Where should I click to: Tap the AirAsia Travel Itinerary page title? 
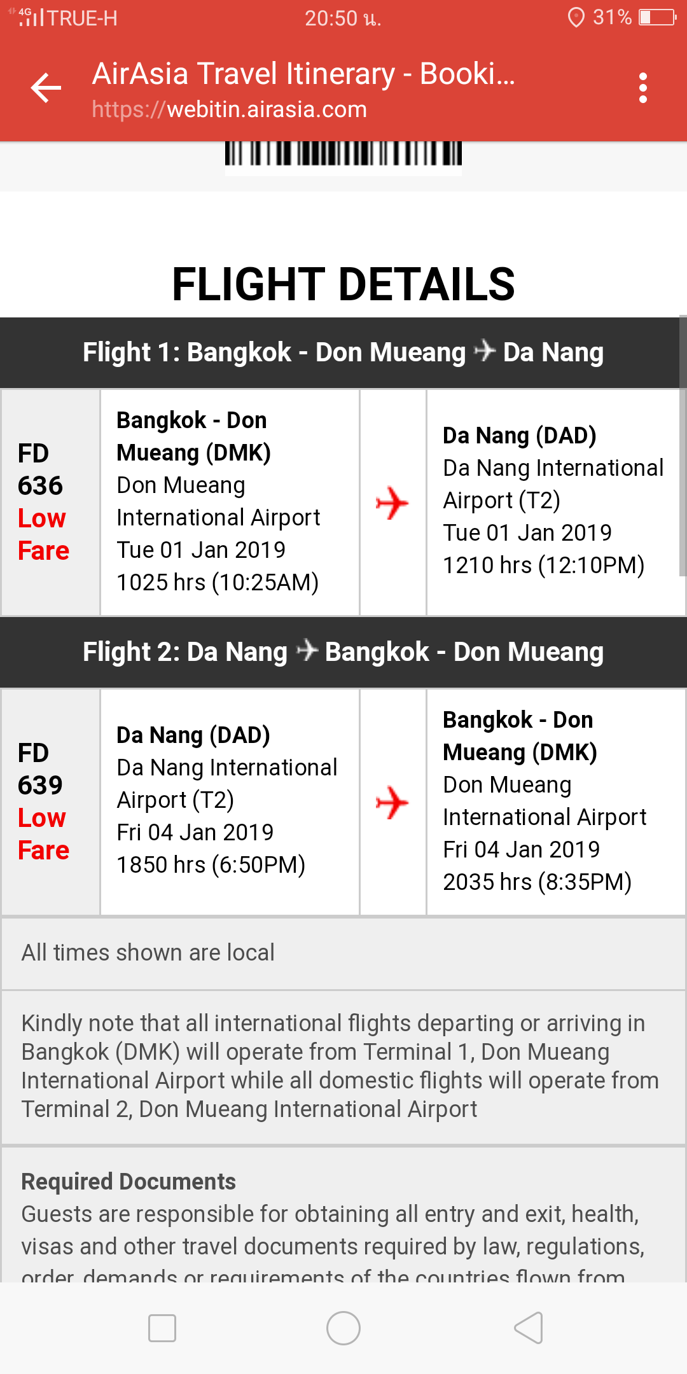click(303, 74)
